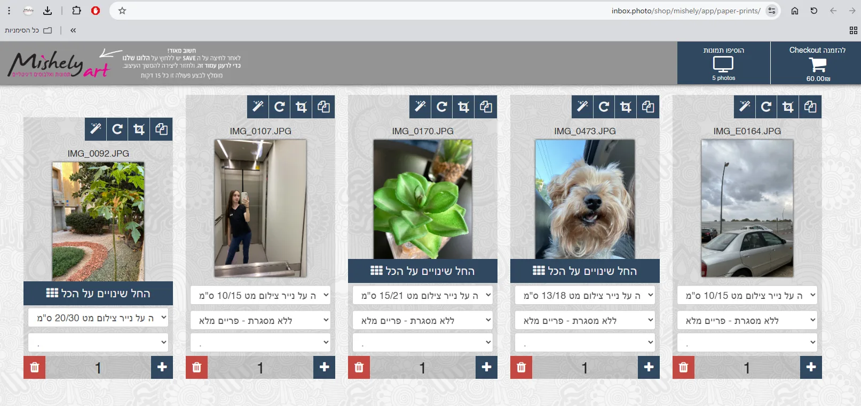Increase quantity of IMG_E0164.JPG with plus
Image resolution: width=861 pixels, height=406 pixels.
(x=811, y=368)
